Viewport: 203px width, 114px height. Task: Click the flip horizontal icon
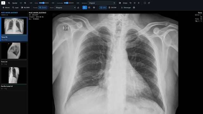click(134, 3)
